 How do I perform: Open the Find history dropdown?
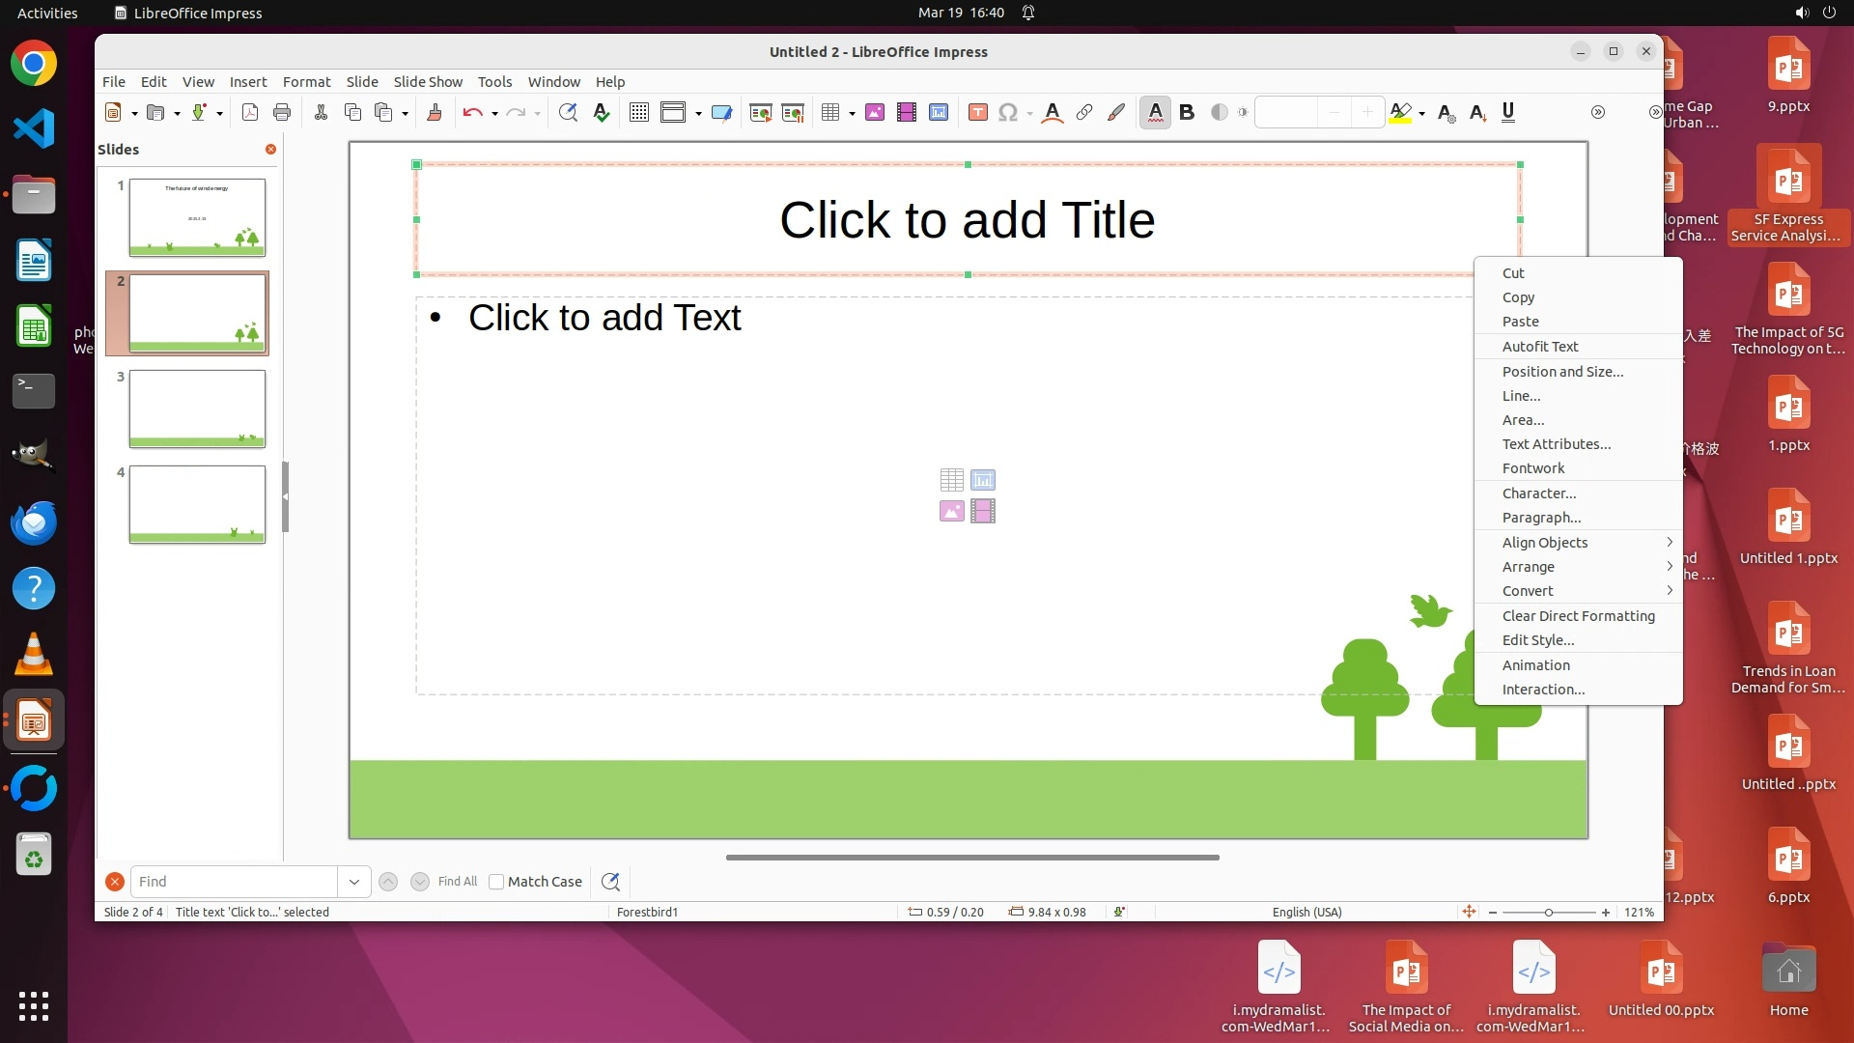[x=354, y=882]
